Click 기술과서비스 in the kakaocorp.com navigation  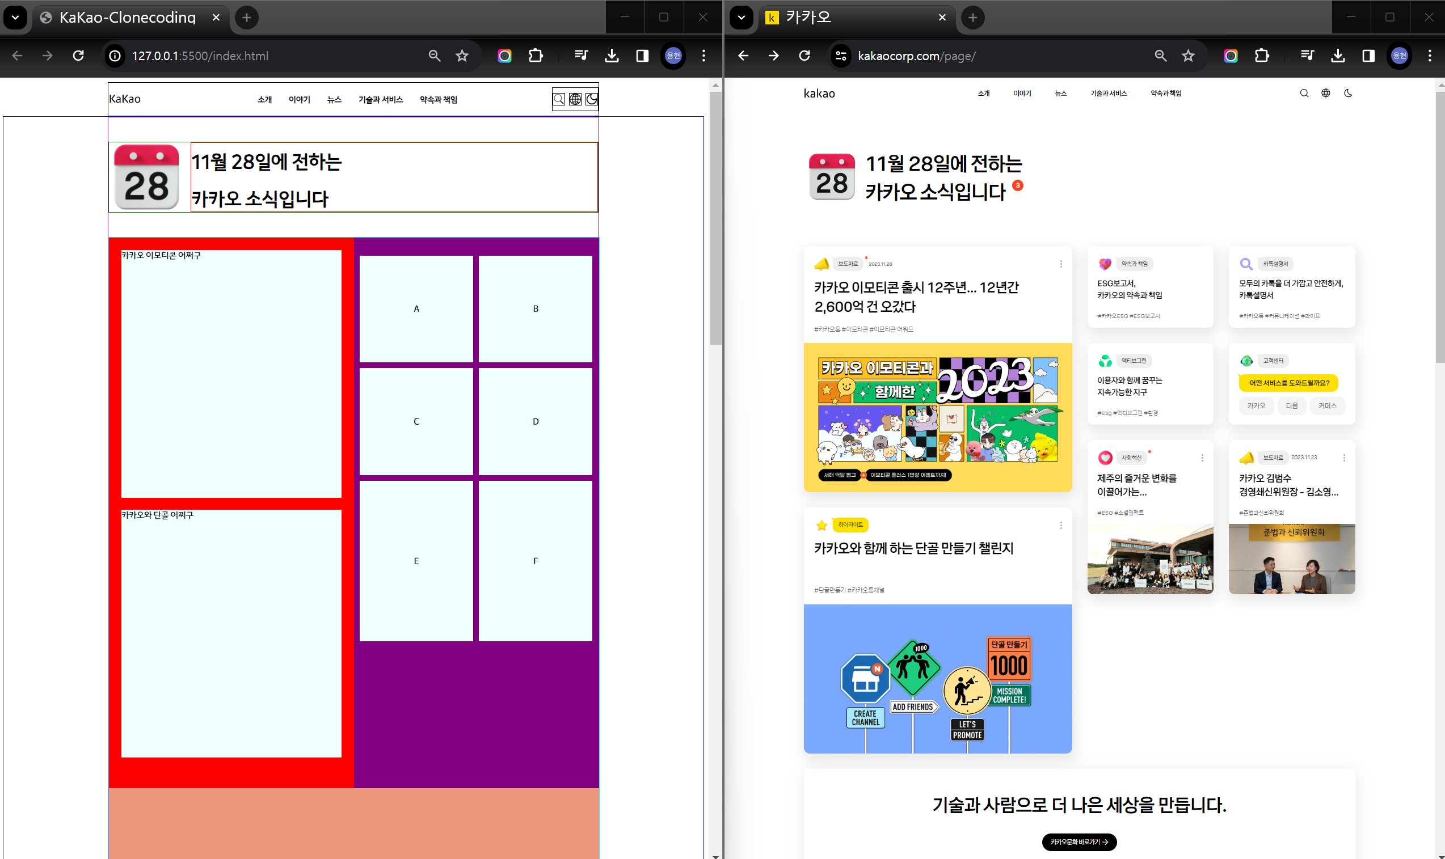(1109, 93)
